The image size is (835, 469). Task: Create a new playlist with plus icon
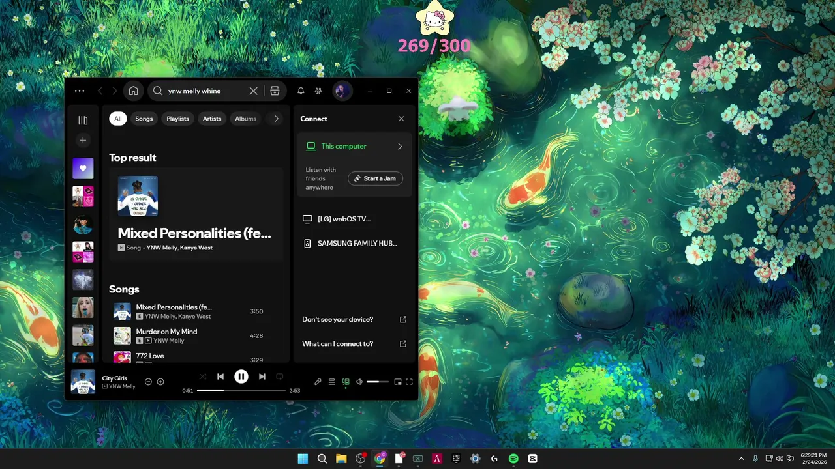pyautogui.click(x=83, y=140)
